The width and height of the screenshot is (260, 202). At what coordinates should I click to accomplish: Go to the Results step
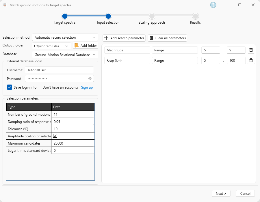pyautogui.click(x=196, y=16)
